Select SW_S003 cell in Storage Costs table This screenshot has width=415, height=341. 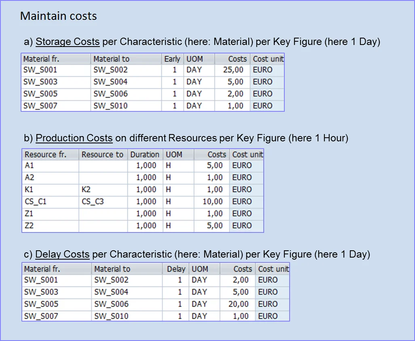pyautogui.click(x=56, y=82)
